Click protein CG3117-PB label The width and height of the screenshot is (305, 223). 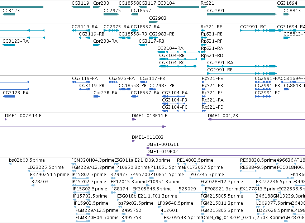point(152,79)
